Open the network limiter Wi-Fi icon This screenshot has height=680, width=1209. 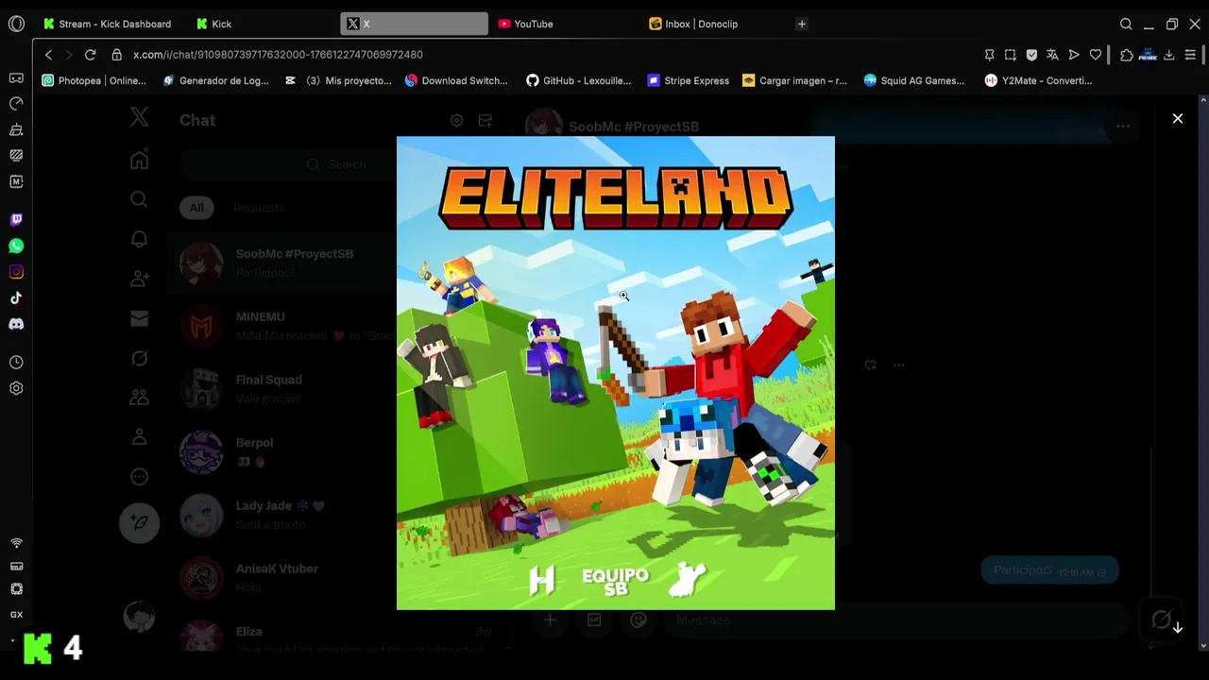tap(16, 543)
